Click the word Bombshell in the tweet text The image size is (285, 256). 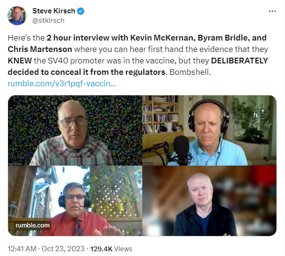coord(190,72)
